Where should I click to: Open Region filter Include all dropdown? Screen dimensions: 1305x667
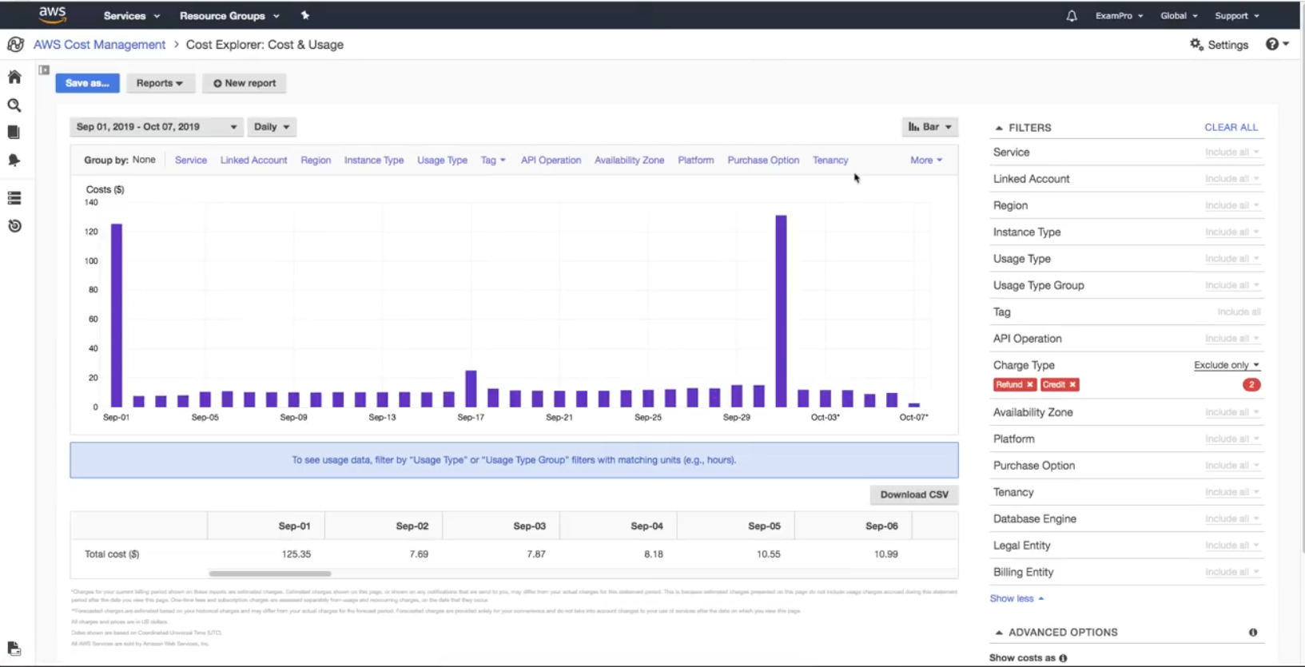[x=1232, y=206]
